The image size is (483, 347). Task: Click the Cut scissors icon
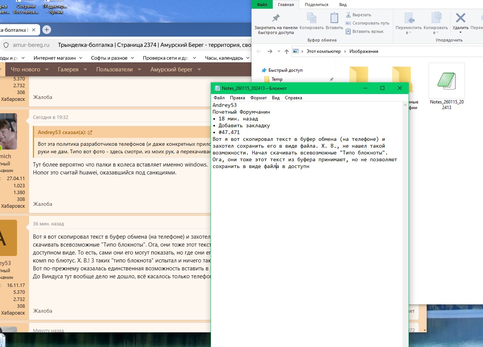[348, 15]
